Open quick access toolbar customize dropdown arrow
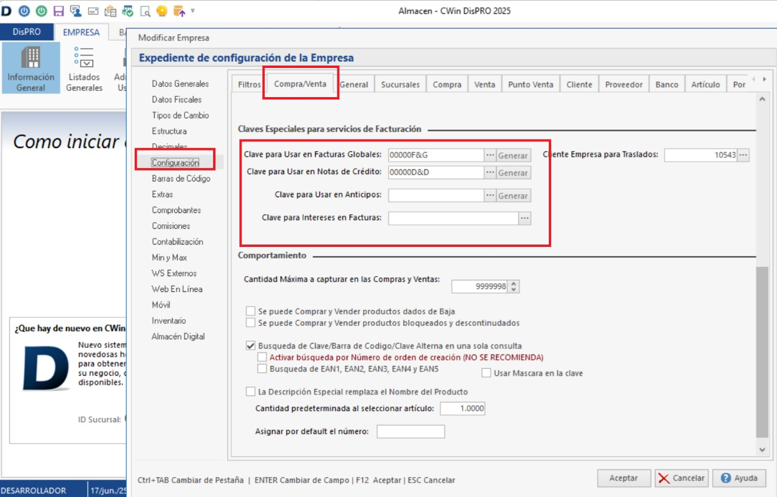777x497 pixels. point(193,11)
